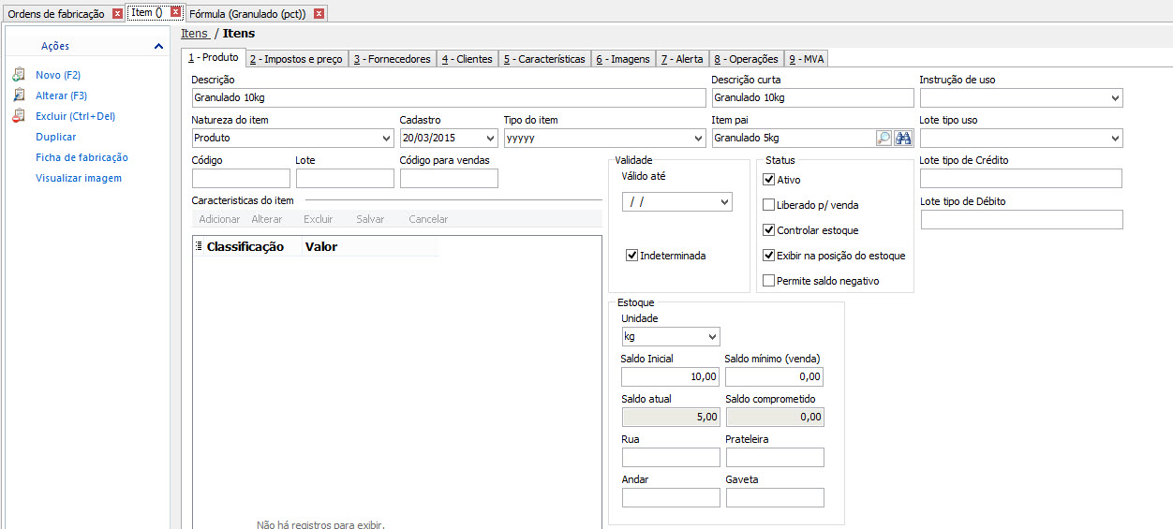Click Adicionar in Características toolbar
This screenshot has height=529, width=1173.
219,219
